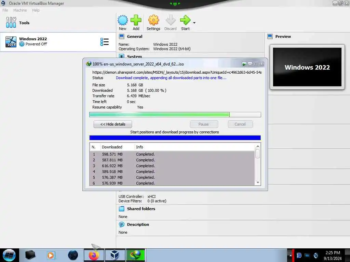Image resolution: width=350 pixels, height=262 pixels.
Task: Open the dark globe taskbar icon
Action: pos(73,255)
